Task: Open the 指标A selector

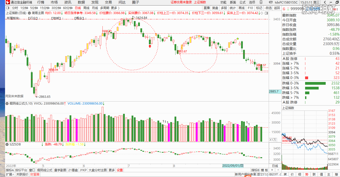Action: pyautogui.click(x=10, y=170)
